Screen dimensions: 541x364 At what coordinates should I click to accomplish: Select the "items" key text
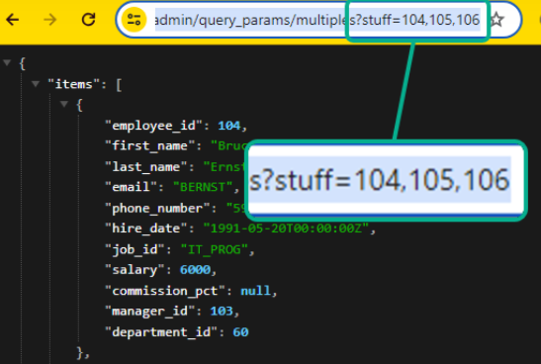click(73, 84)
